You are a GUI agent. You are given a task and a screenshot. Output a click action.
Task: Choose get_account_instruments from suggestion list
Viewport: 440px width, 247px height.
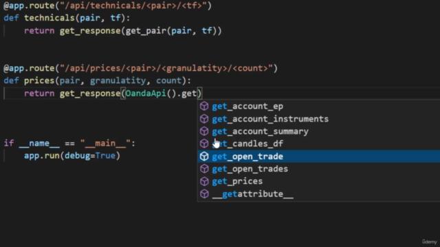[x=319, y=119]
